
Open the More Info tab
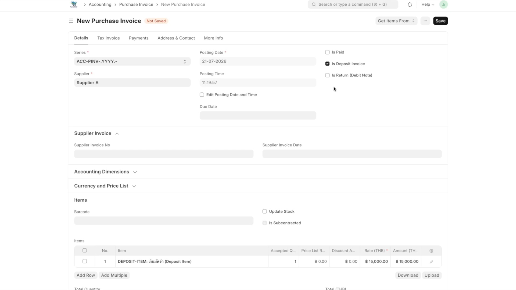tap(213, 38)
